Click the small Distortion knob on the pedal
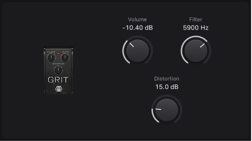Viewport: 252px width, 141px height. tap(58, 70)
